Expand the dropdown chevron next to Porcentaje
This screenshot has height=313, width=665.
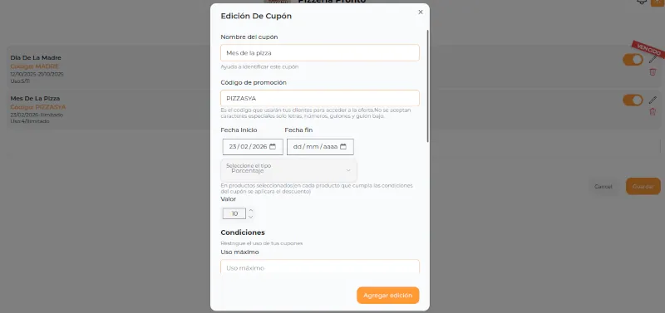click(x=348, y=170)
